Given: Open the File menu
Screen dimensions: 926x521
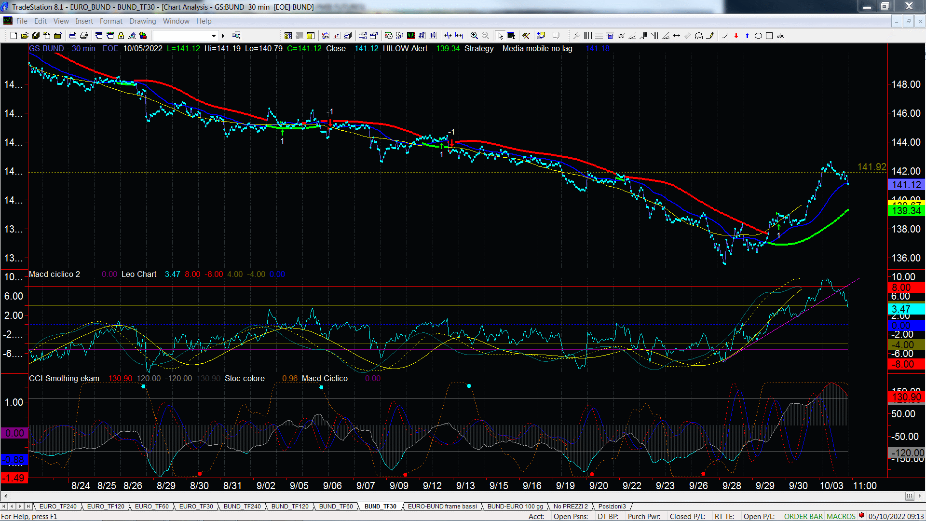Looking at the screenshot, I should coord(22,21).
